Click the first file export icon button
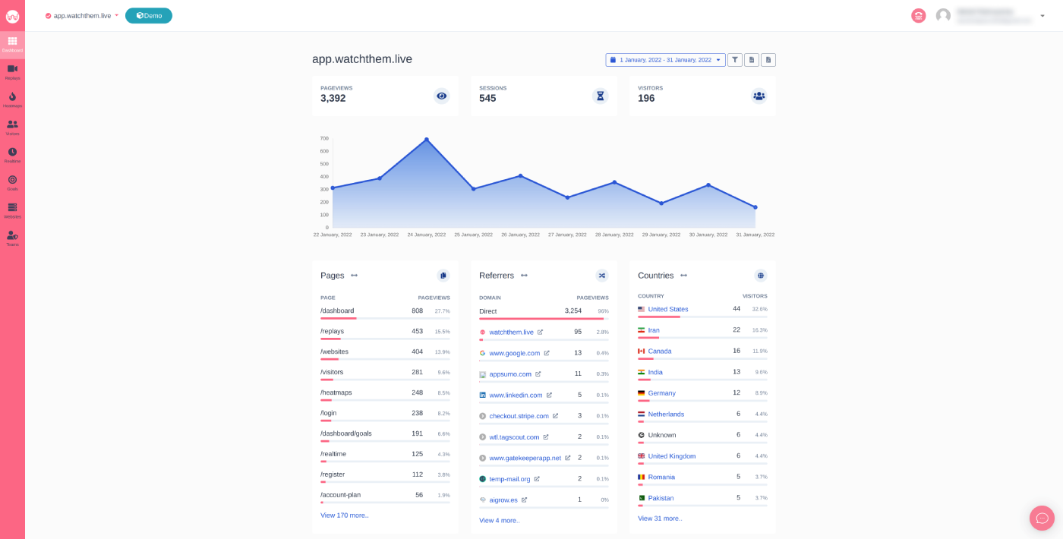1063x539 pixels. tap(752, 59)
